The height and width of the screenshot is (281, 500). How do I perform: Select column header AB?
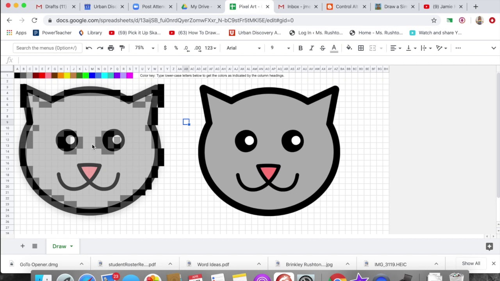(x=186, y=69)
